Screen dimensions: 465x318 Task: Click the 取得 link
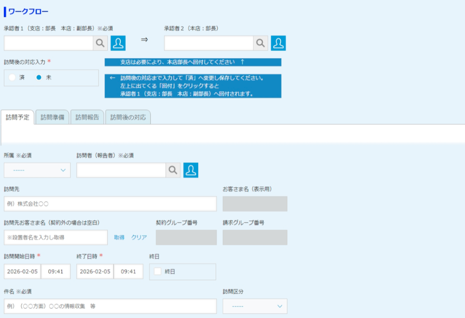119,238
